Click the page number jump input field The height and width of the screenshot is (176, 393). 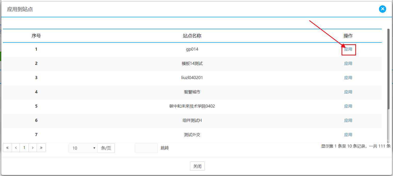point(146,148)
